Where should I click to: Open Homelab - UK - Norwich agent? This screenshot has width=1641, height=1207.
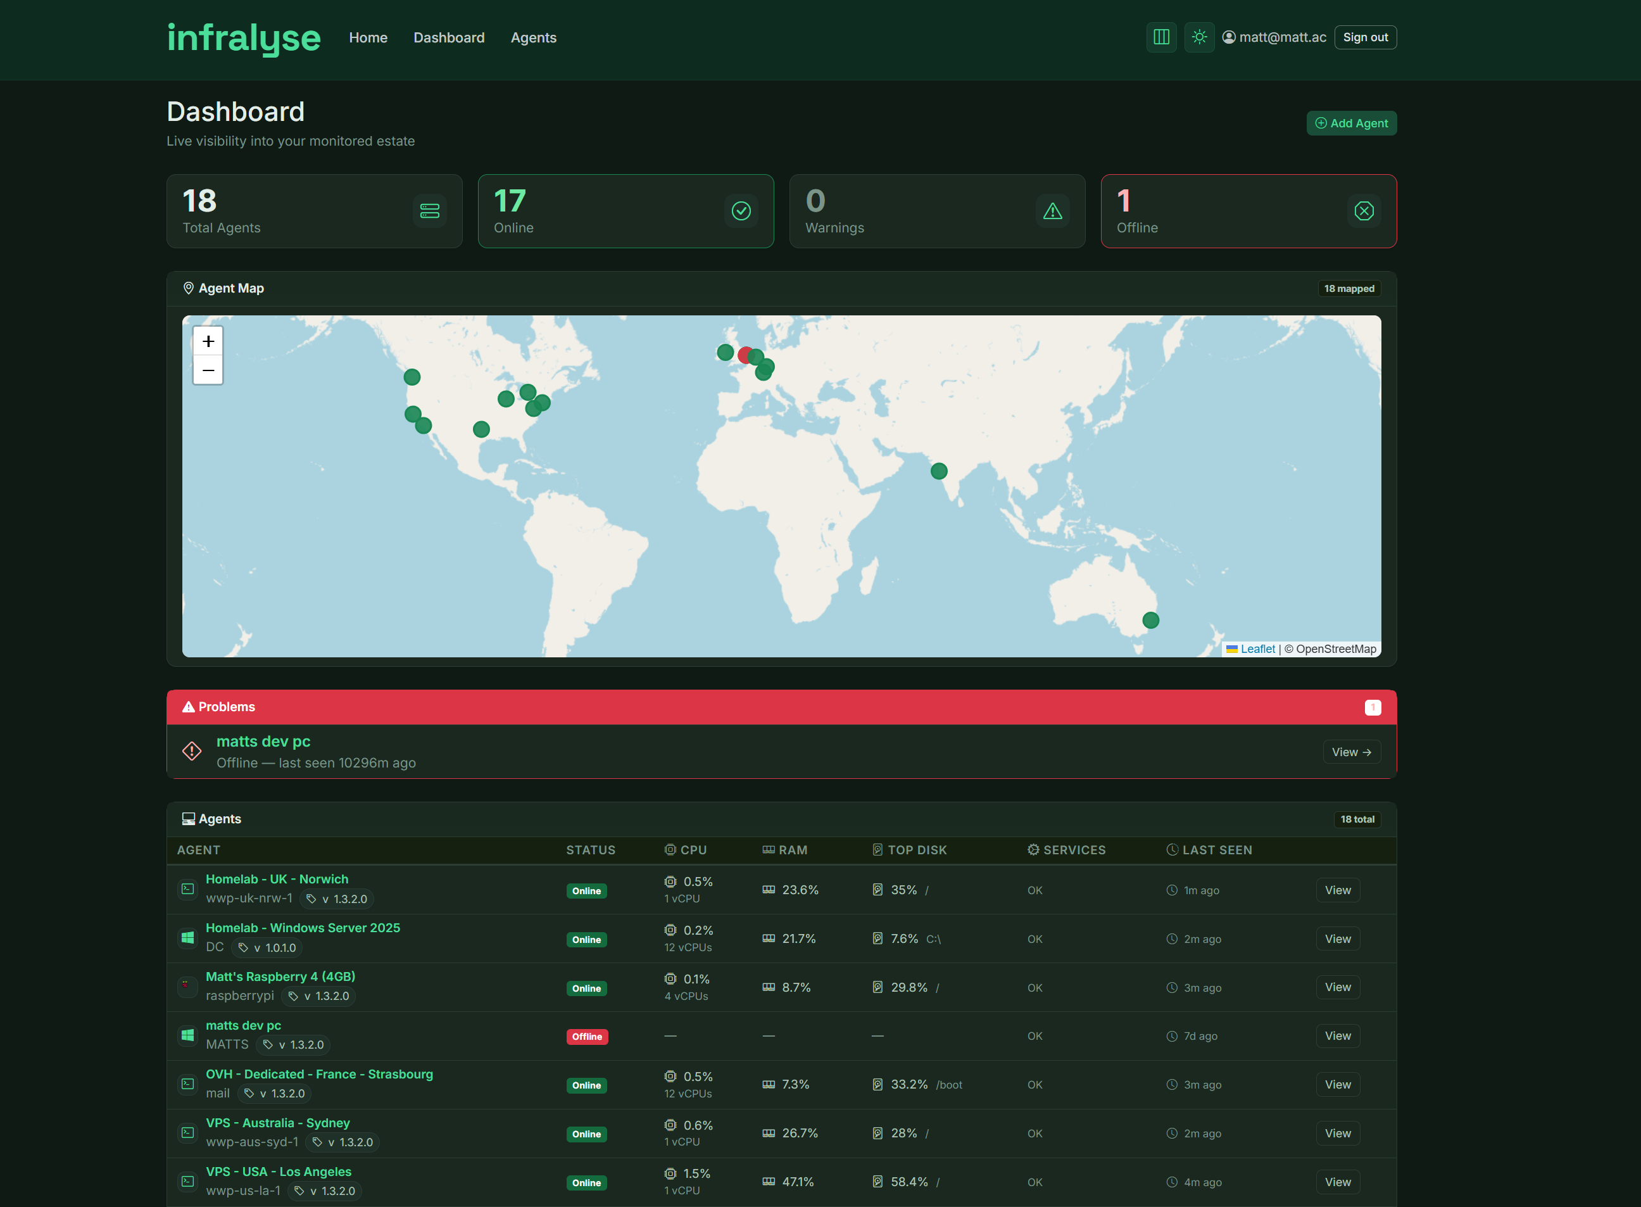(x=277, y=879)
